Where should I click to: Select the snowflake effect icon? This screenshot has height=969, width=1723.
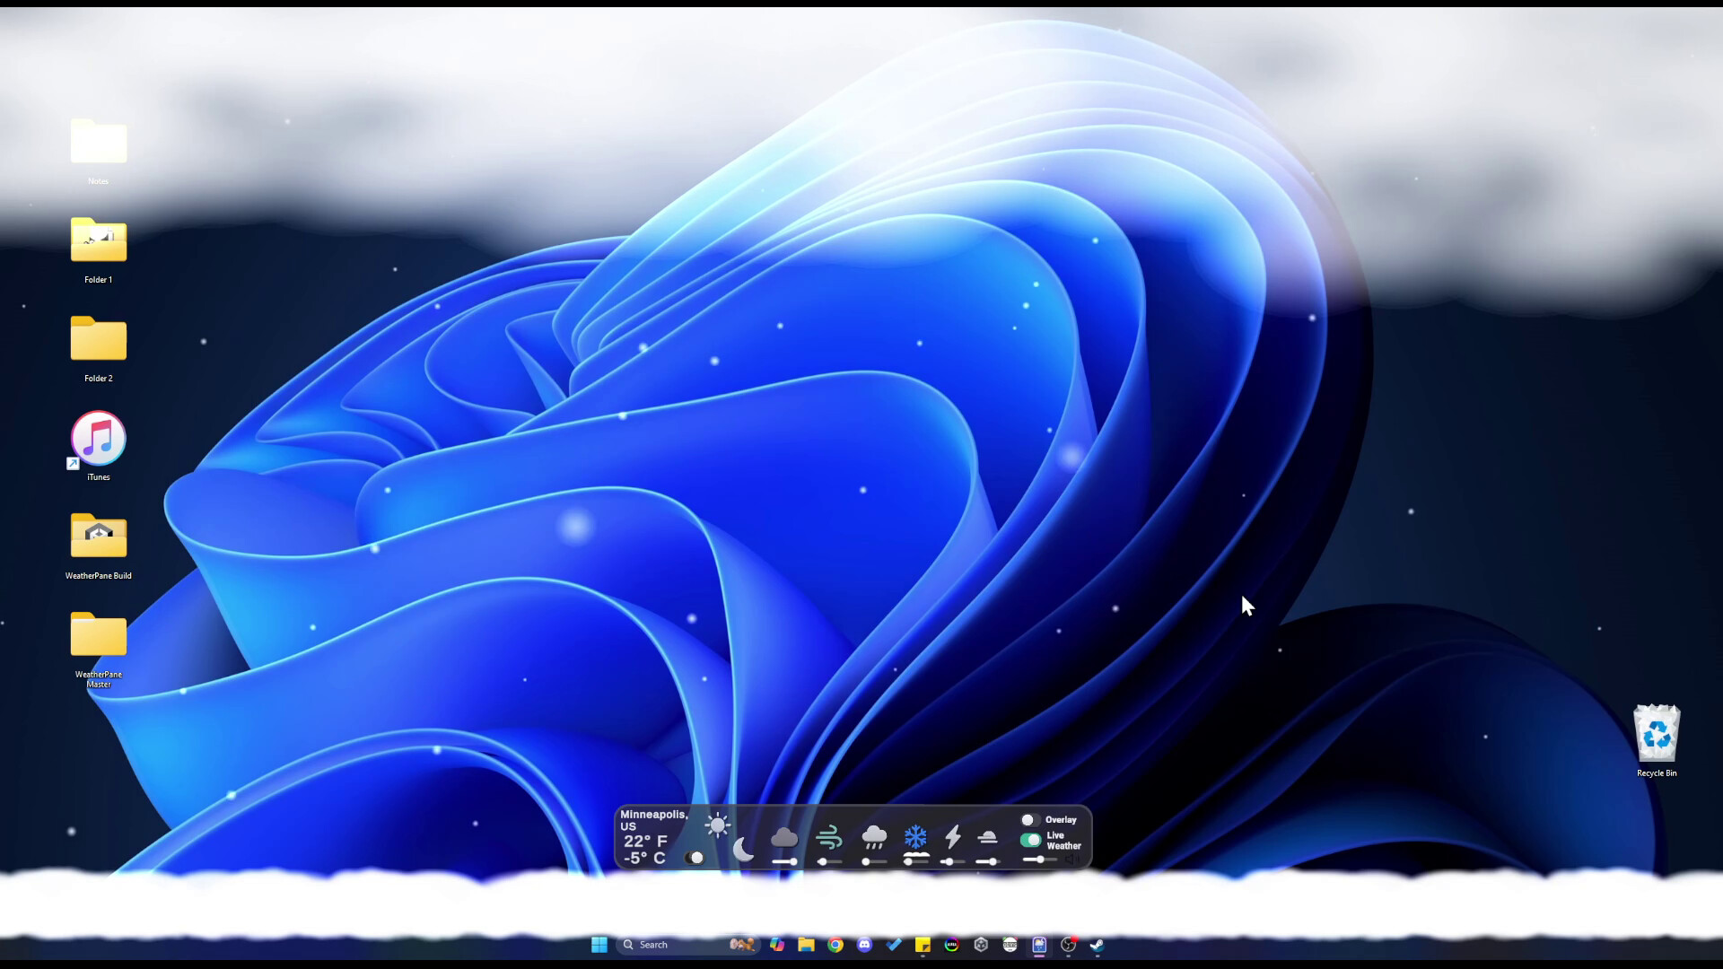[x=915, y=836]
